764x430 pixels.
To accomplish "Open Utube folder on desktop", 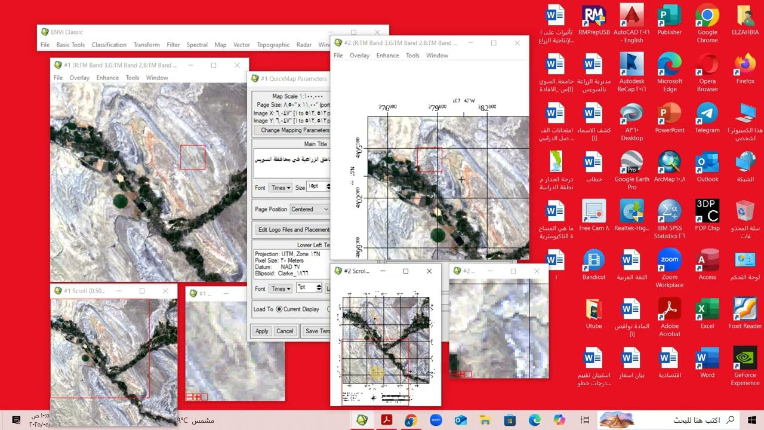I will coord(593,314).
